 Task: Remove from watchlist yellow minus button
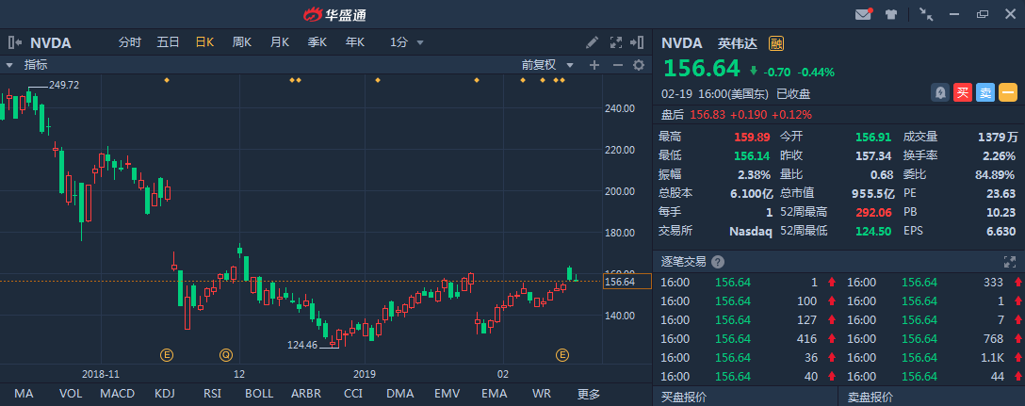pyautogui.click(x=1008, y=93)
